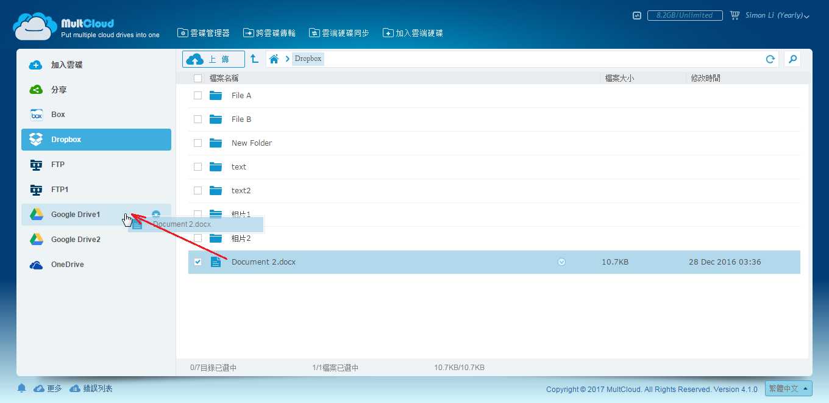Open the New Folder name text
The height and width of the screenshot is (403, 829).
(252, 143)
